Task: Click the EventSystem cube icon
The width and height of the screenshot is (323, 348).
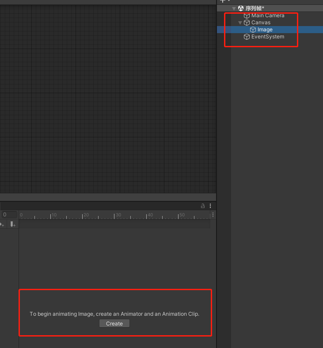Action: [247, 37]
